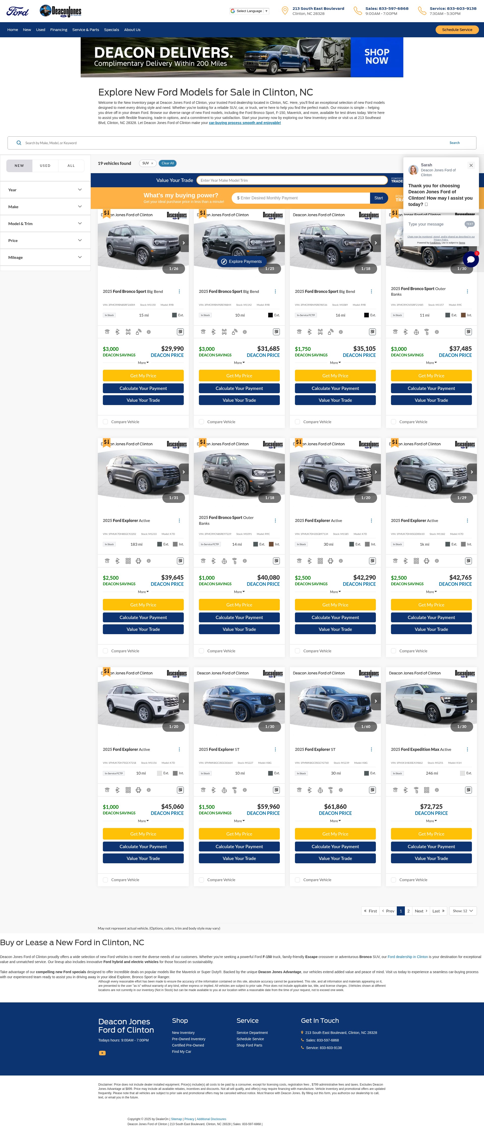The height and width of the screenshot is (1137, 484).
Task: Click the Deacon Jones logo
Action: point(60,11)
